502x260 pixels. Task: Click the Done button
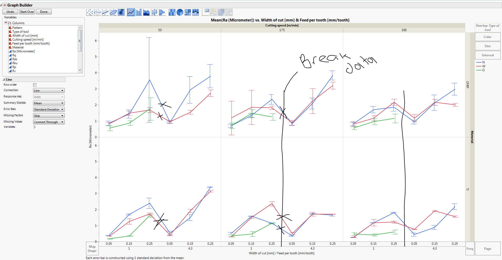[44, 12]
